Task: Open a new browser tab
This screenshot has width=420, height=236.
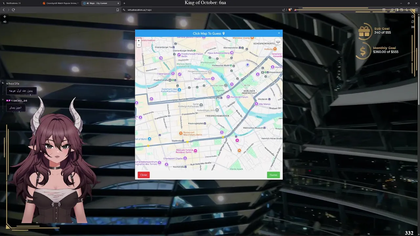Action: click(124, 3)
